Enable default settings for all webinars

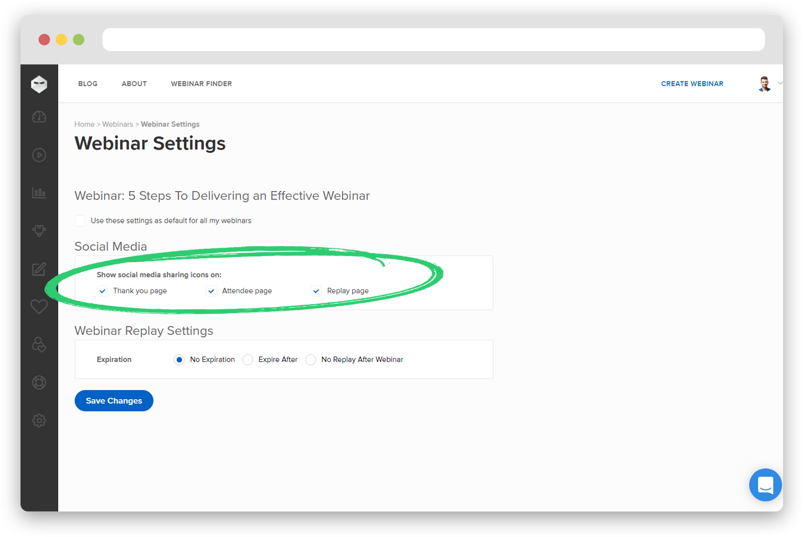click(80, 220)
